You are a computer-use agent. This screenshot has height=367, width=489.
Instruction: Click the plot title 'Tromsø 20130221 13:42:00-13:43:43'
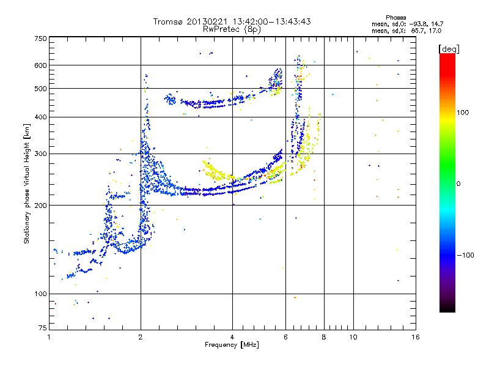[232, 21]
